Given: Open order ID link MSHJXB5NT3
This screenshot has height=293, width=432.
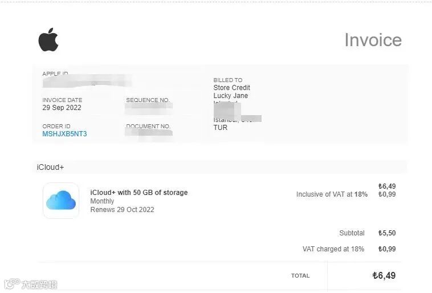Looking at the screenshot, I should 64,134.
